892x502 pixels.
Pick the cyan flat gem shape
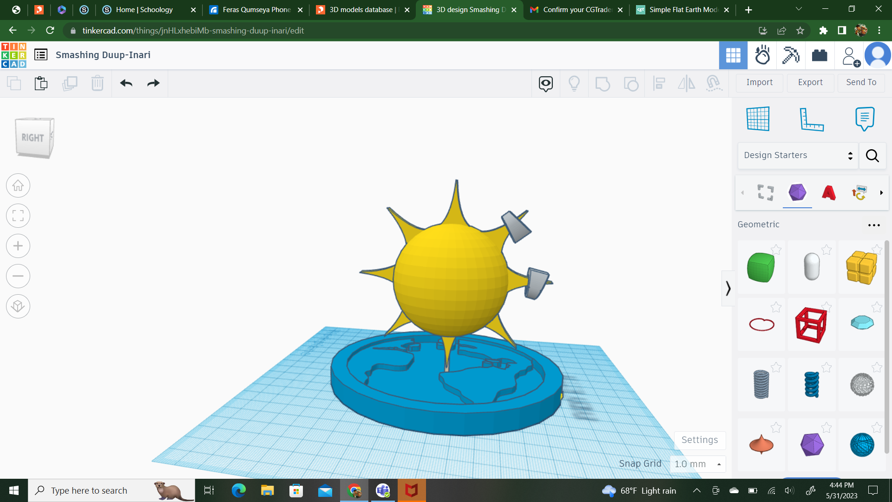point(862,322)
